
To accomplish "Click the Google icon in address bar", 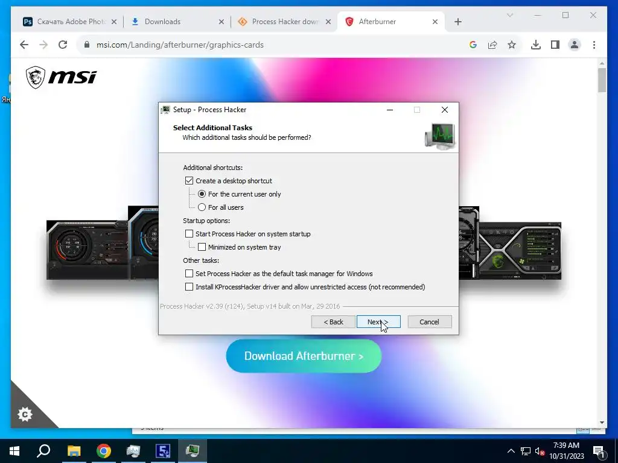I will point(473,45).
